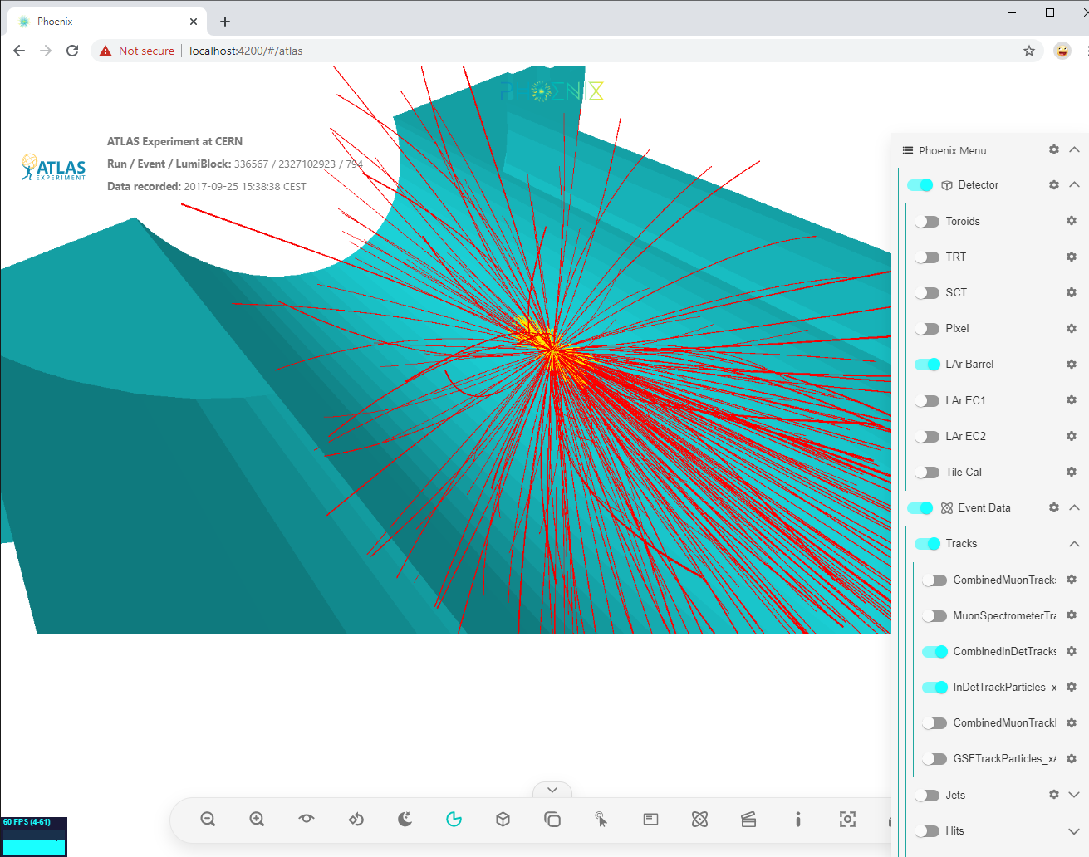Collapse bottom toolbar with down chevron

(552, 790)
